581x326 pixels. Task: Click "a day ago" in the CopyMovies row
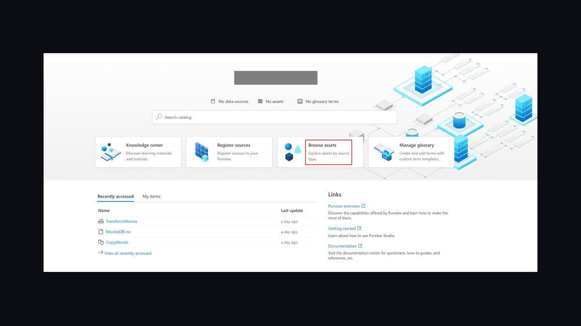coord(289,243)
